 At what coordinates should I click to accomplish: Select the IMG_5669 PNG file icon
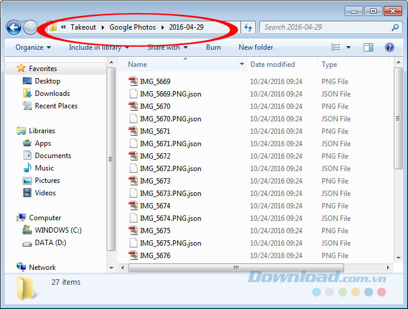[133, 82]
